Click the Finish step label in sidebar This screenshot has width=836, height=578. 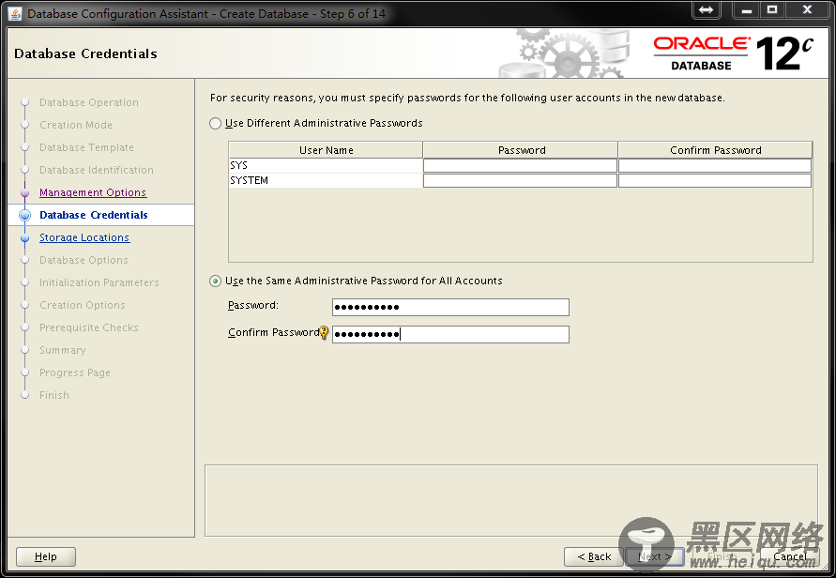[54, 395]
